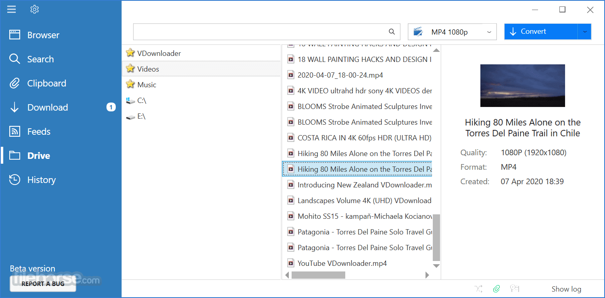605x298 pixels.
Task: Open the hamburger menu icon
Action: pos(12,9)
